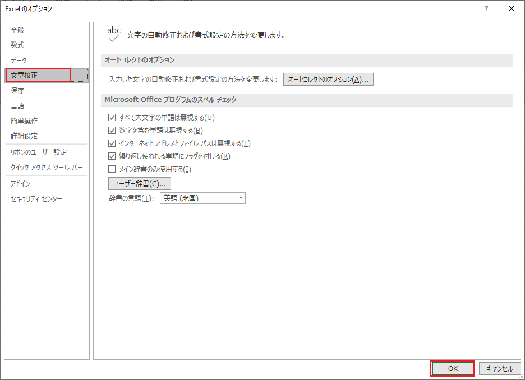
Task: Open リボンのユーザー設定 category
Action: click(39, 152)
